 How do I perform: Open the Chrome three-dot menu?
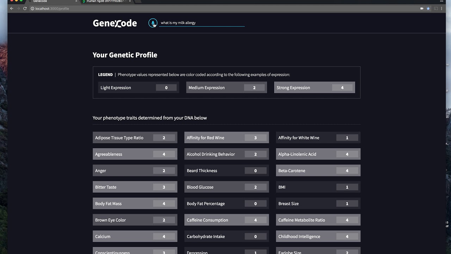tap(442, 8)
